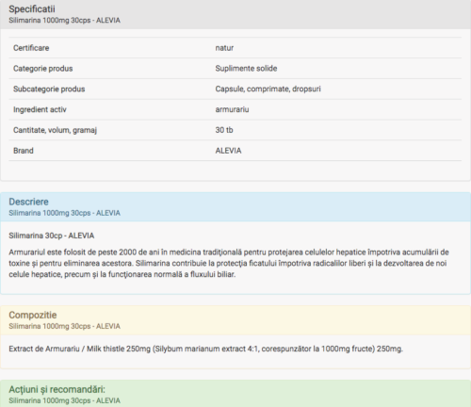Screen dimensions: 471x407
Task: Click the 'Cantitate, volum, gramaj' label
Action: pyautogui.click(x=55, y=130)
